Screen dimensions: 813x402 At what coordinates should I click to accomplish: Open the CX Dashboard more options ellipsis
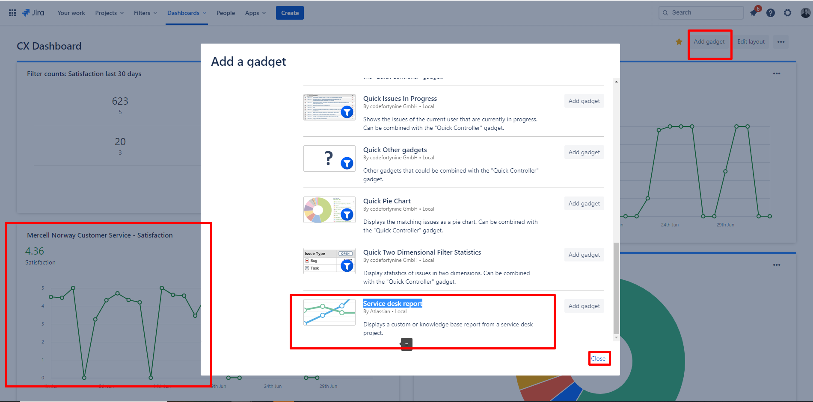pyautogui.click(x=781, y=41)
